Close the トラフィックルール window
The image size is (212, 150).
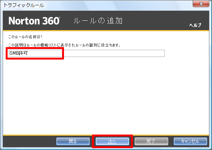[201, 4]
